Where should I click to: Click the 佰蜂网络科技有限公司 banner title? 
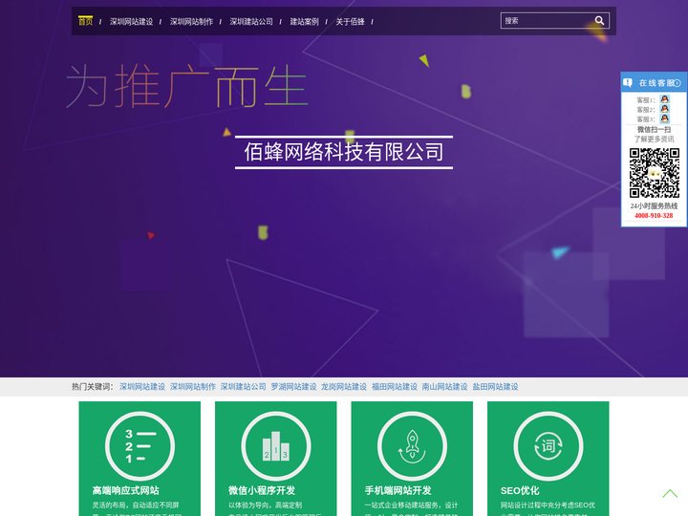(344, 152)
